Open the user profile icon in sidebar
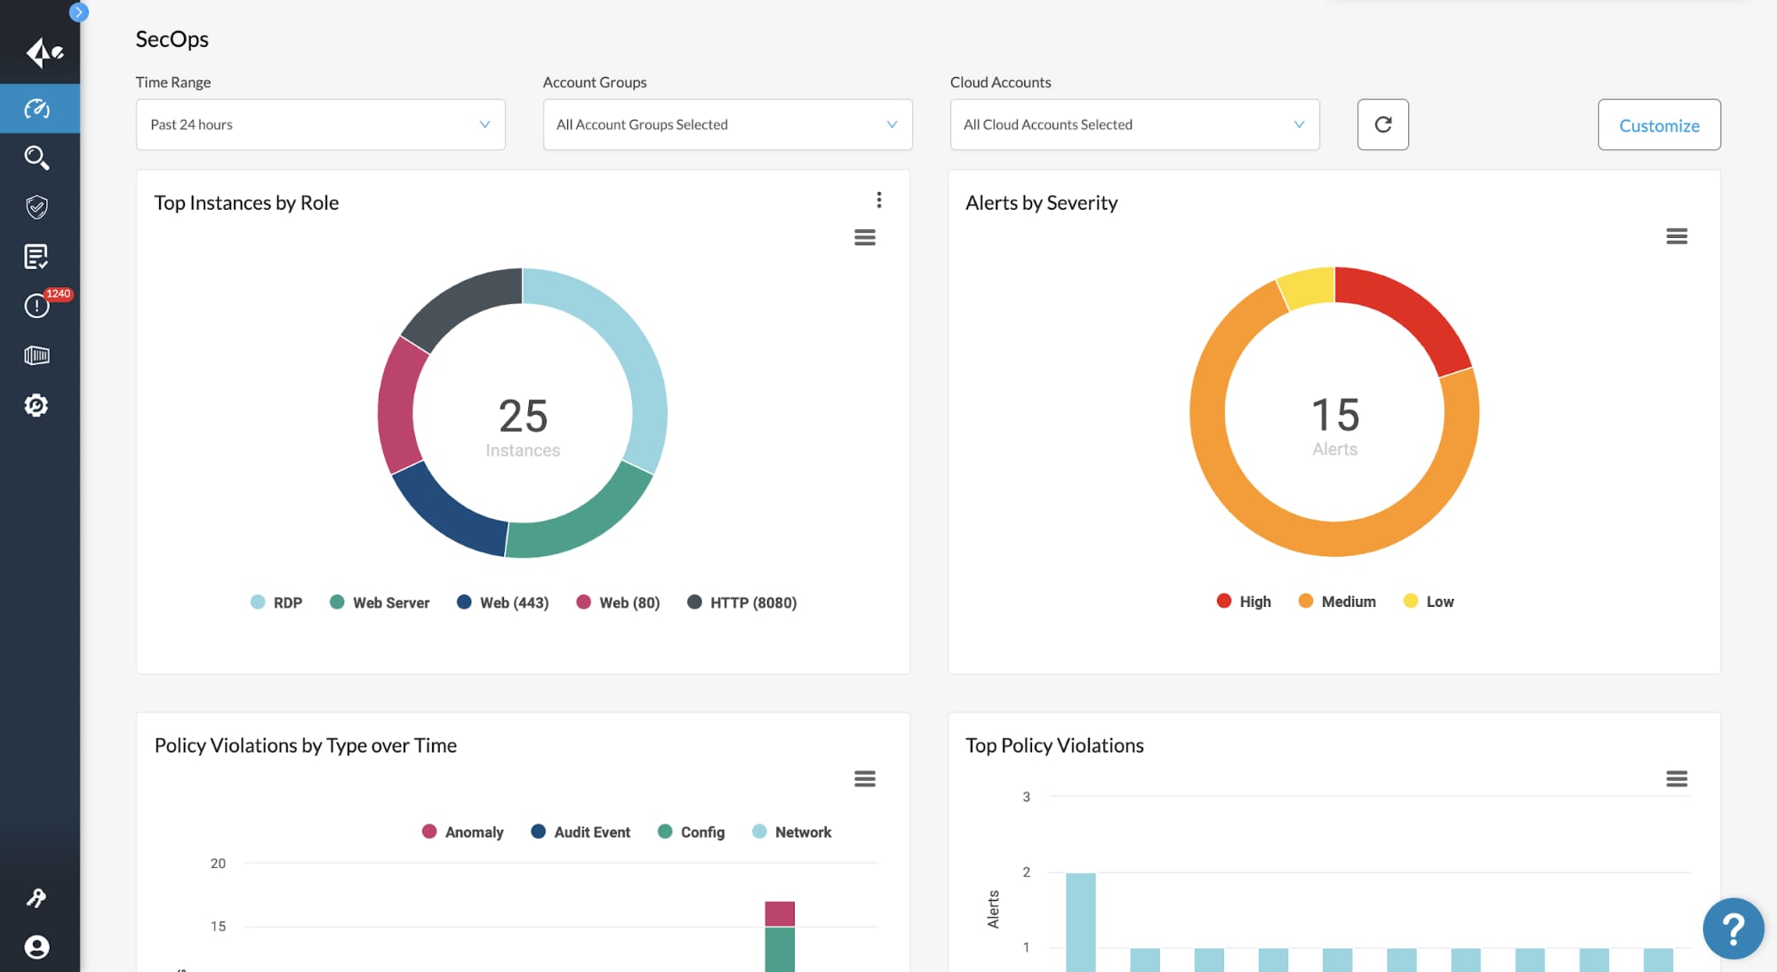1777x972 pixels. pyautogui.click(x=36, y=947)
